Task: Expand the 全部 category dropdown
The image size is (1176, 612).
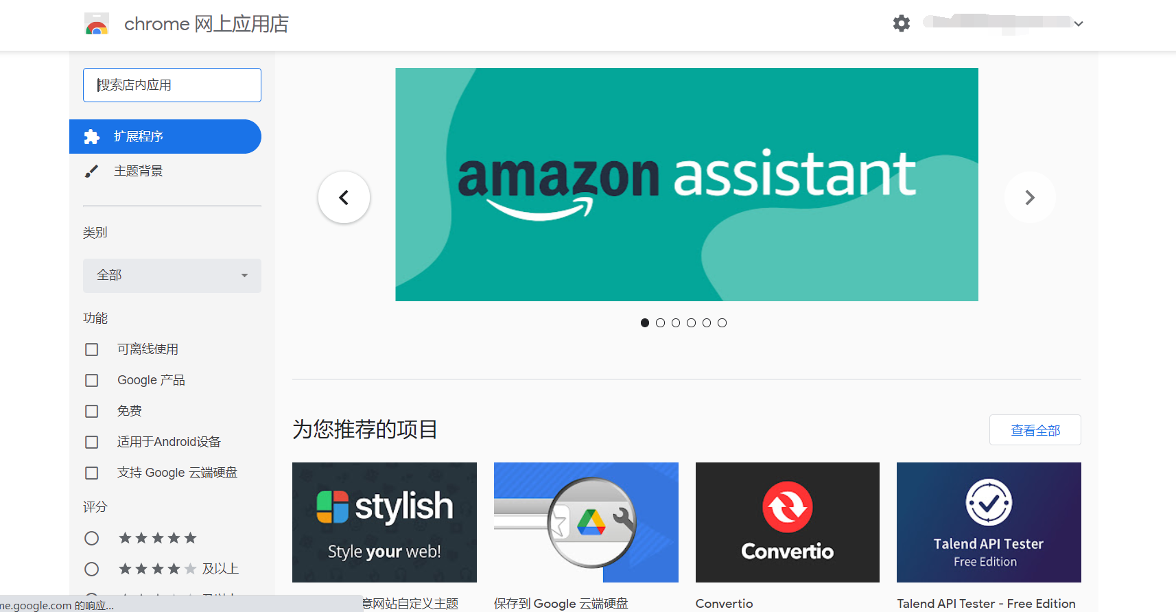Action: tap(172, 276)
